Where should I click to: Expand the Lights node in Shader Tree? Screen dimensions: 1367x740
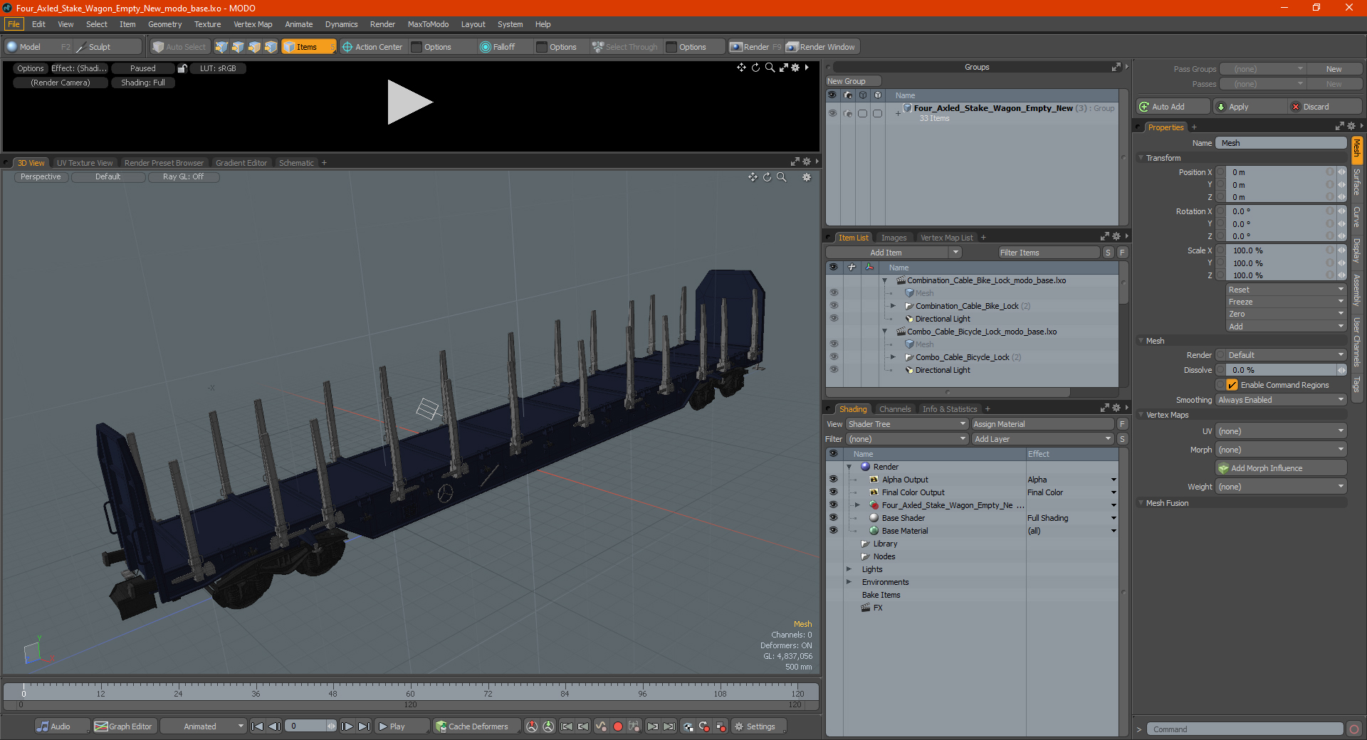[x=849, y=569]
